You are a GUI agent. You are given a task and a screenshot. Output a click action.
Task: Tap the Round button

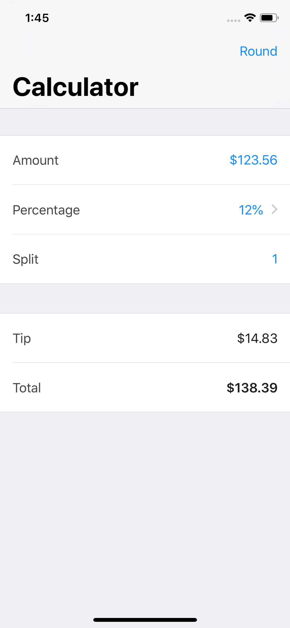pyautogui.click(x=258, y=51)
